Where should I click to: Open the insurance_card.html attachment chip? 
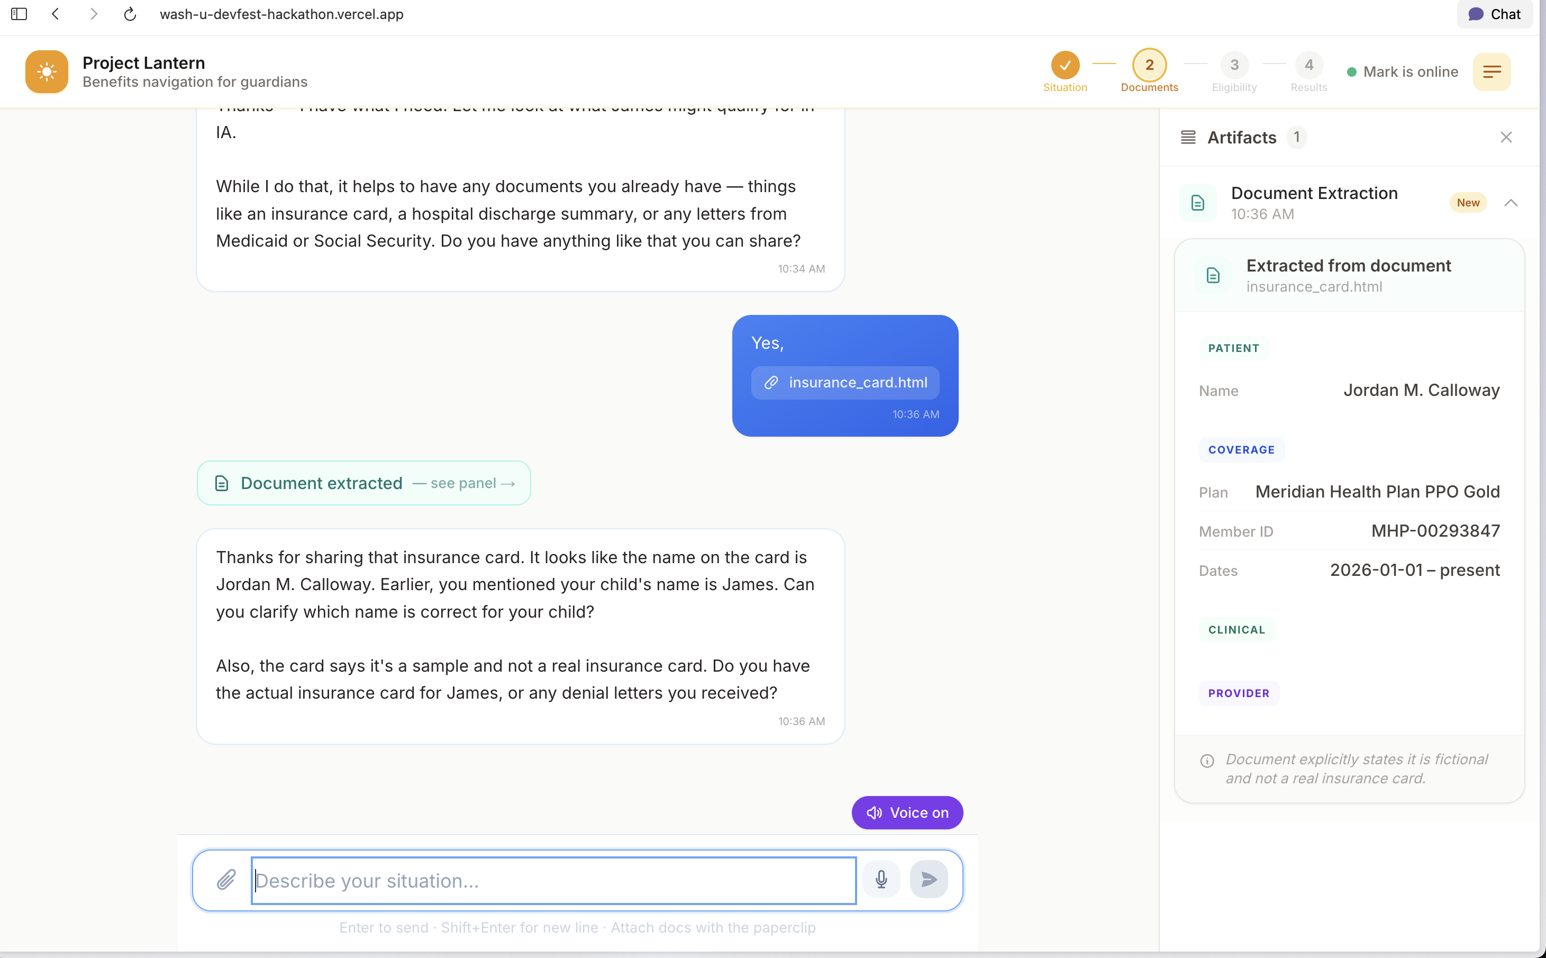tap(845, 383)
